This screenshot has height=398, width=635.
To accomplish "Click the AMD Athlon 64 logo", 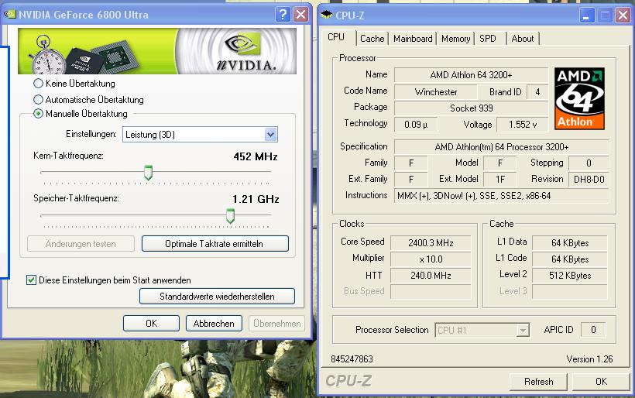I will click(579, 98).
